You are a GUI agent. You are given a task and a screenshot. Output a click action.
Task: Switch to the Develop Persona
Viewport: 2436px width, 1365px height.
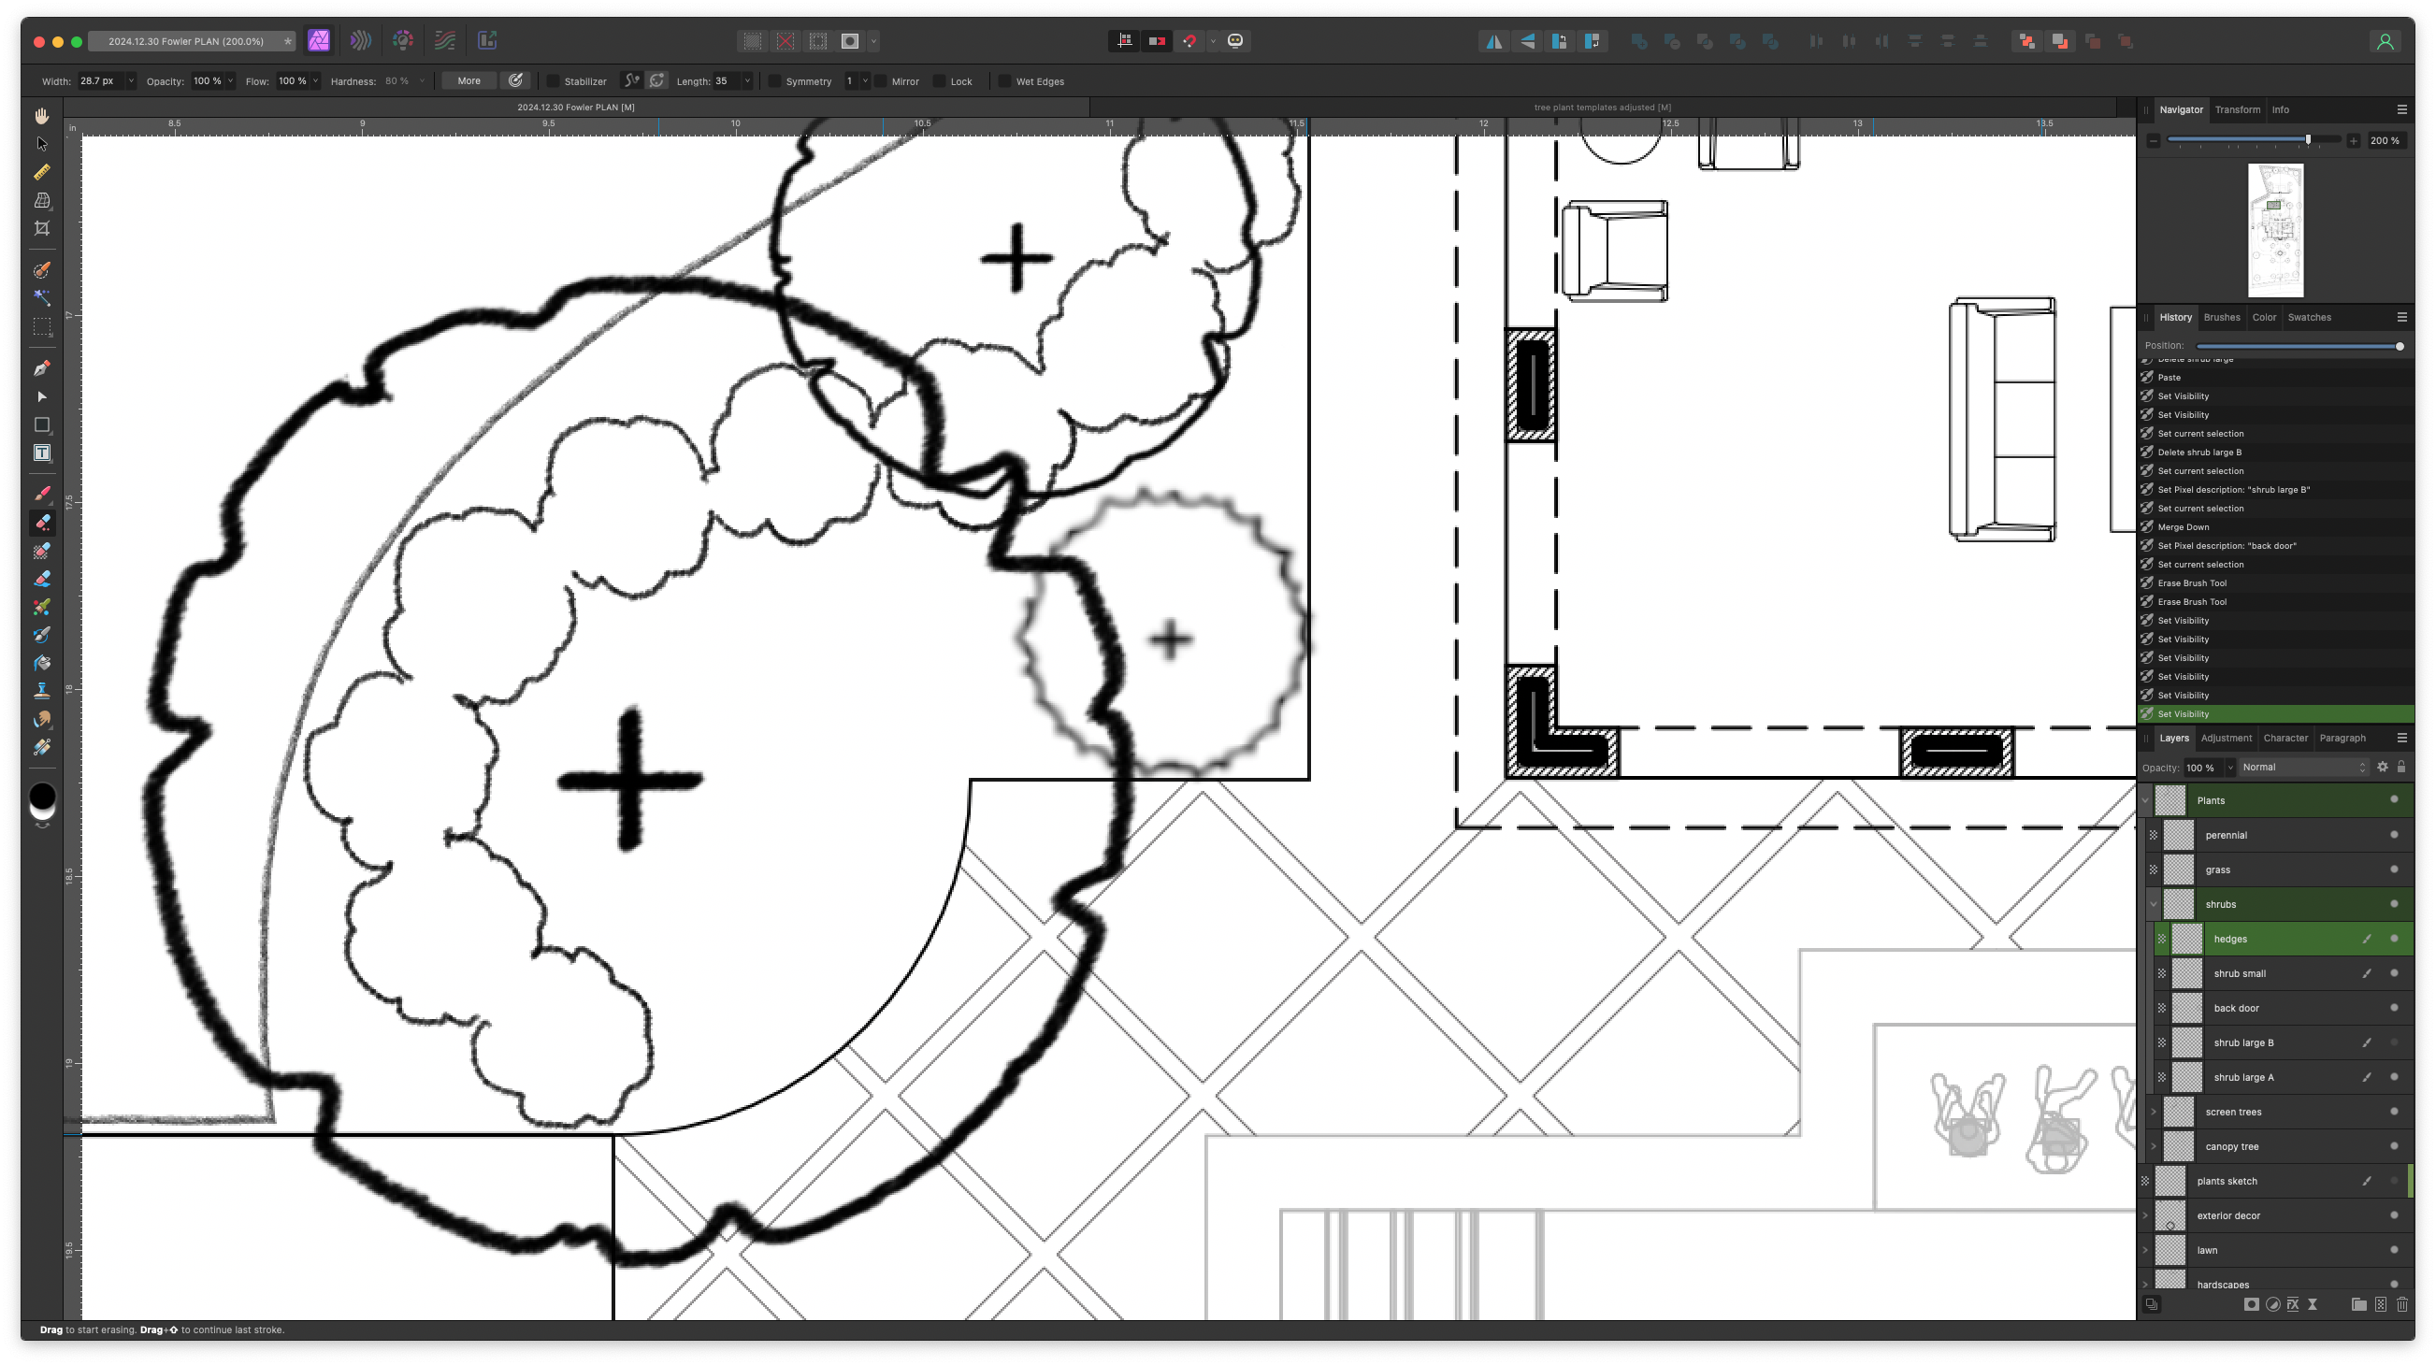pyautogui.click(x=403, y=40)
